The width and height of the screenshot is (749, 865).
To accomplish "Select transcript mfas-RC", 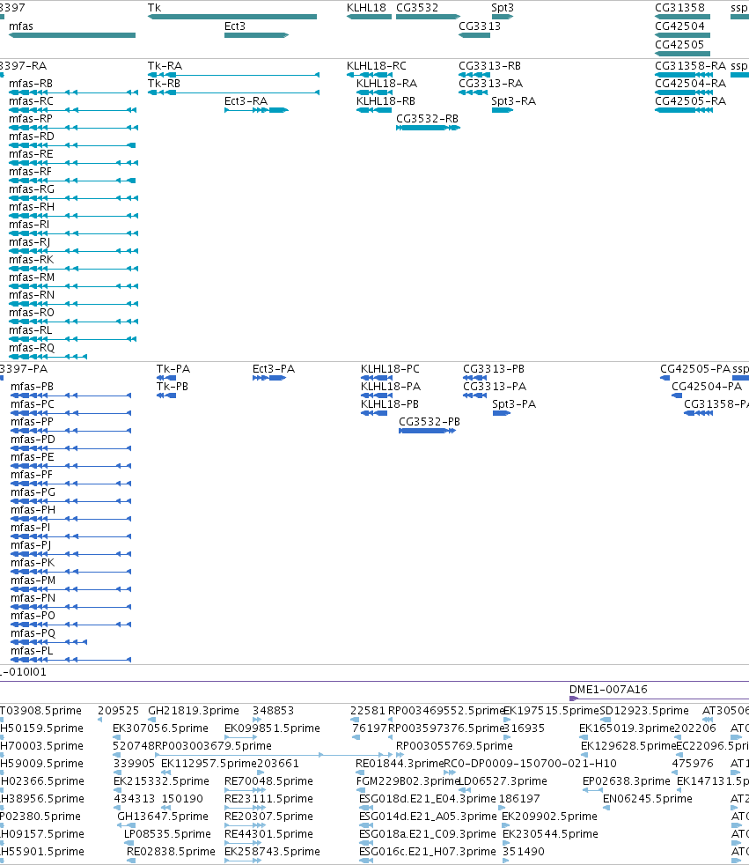I will point(73,110).
